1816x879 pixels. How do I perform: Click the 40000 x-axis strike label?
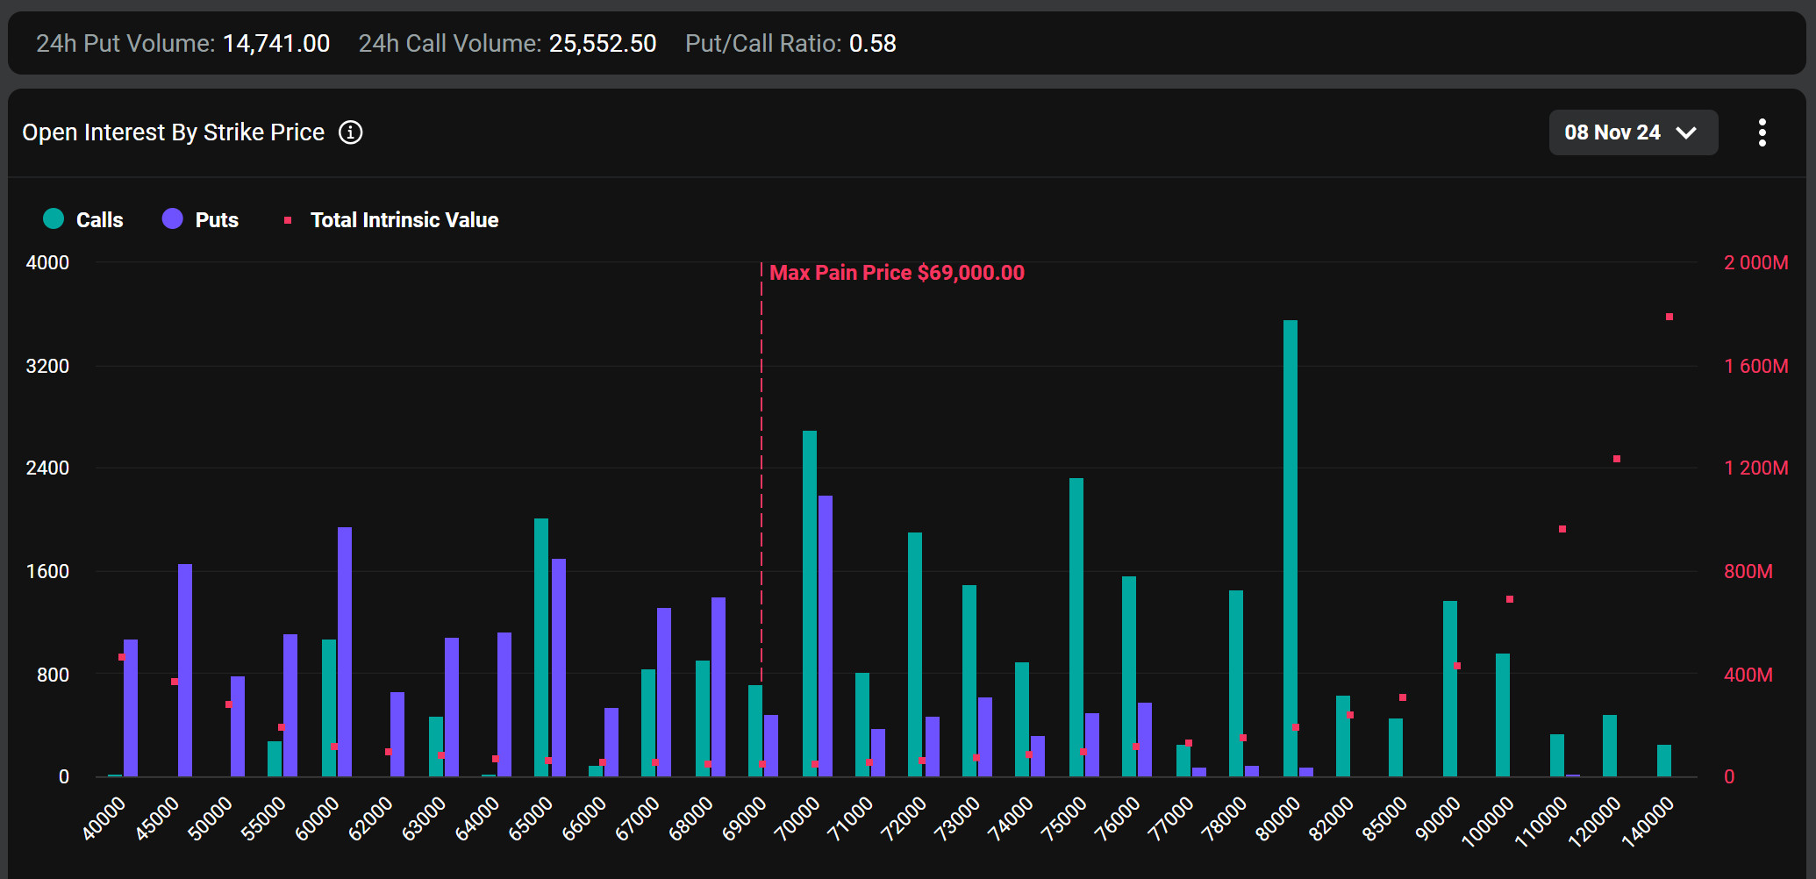[x=104, y=818]
